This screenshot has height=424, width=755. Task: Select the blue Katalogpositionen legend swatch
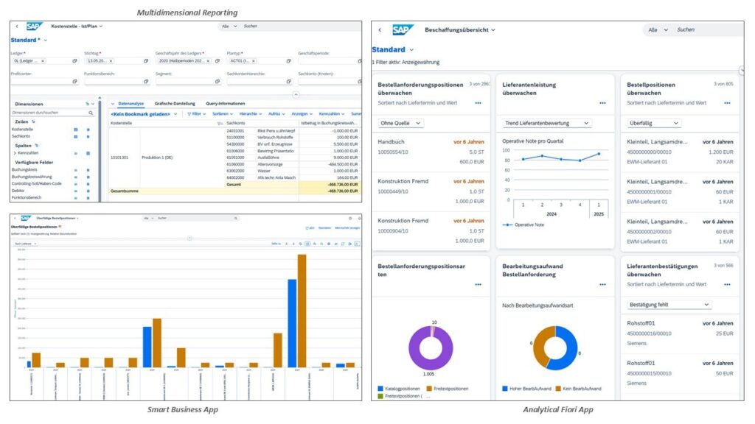(380, 388)
